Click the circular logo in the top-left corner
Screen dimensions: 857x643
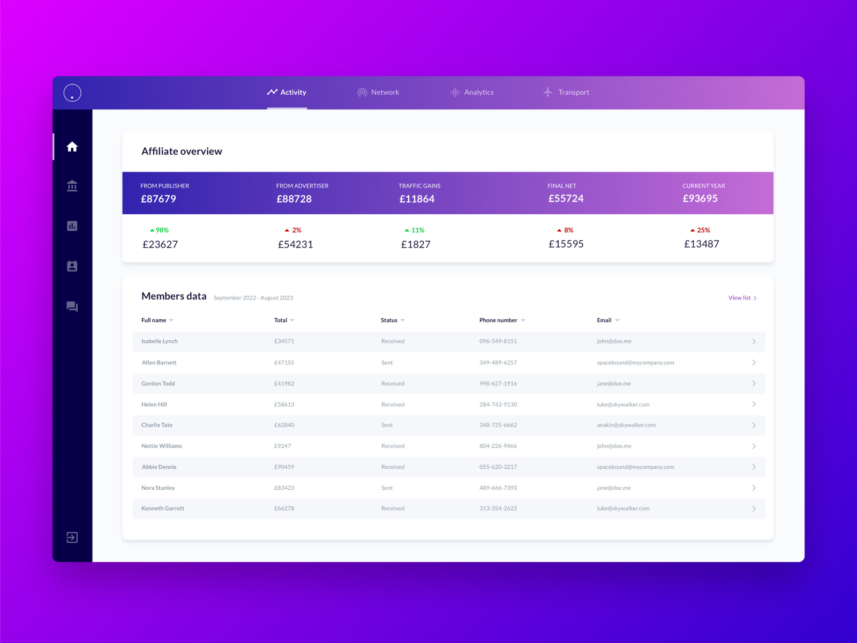pyautogui.click(x=72, y=92)
